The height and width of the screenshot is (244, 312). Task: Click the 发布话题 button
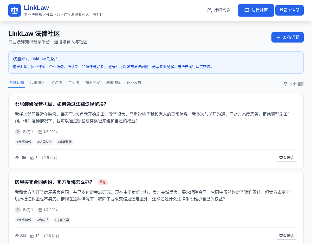tap(287, 37)
